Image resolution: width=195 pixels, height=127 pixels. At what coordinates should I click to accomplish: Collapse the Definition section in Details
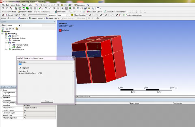click(x=2, y=97)
